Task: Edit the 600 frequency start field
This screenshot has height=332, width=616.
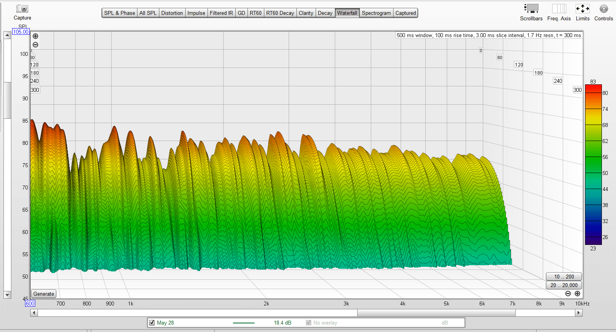Action: click(x=30, y=303)
